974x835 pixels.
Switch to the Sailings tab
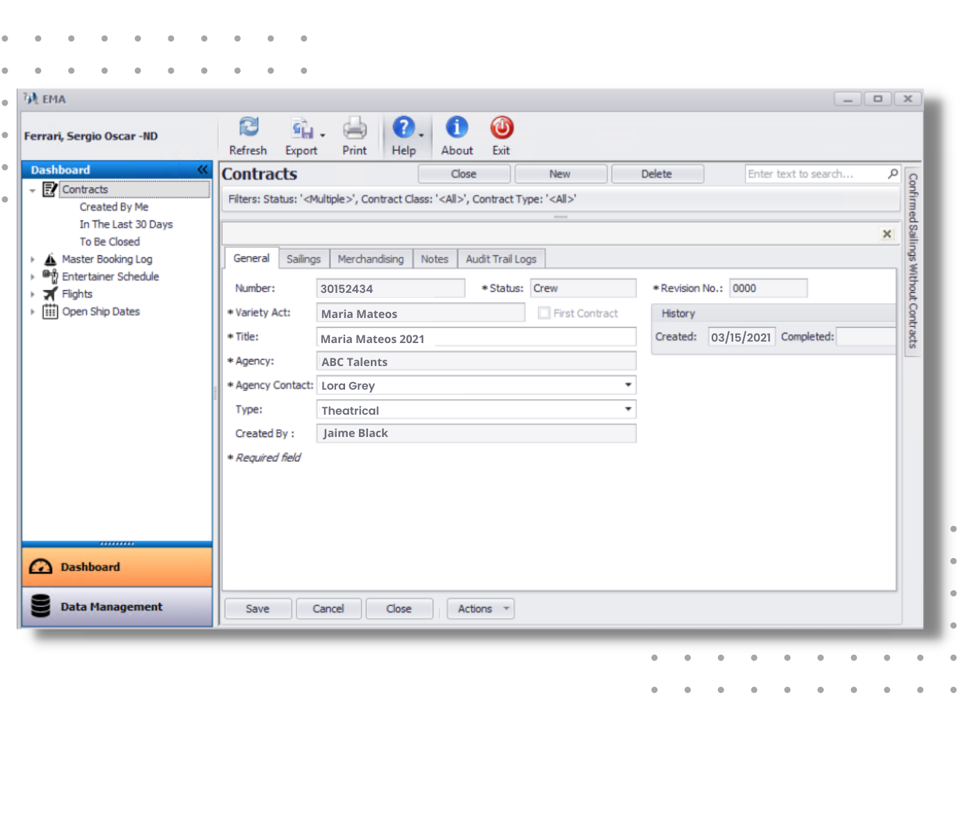coord(303,258)
